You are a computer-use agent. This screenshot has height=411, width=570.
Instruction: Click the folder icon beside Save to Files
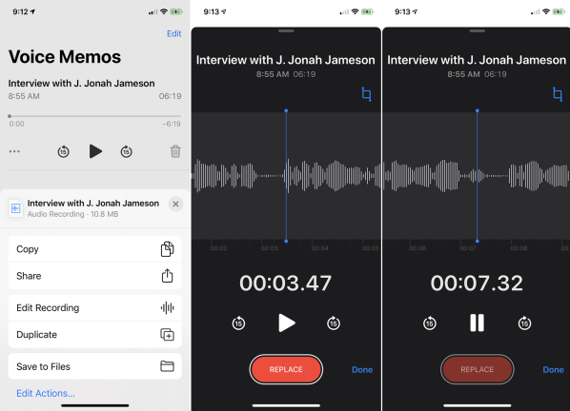167,366
